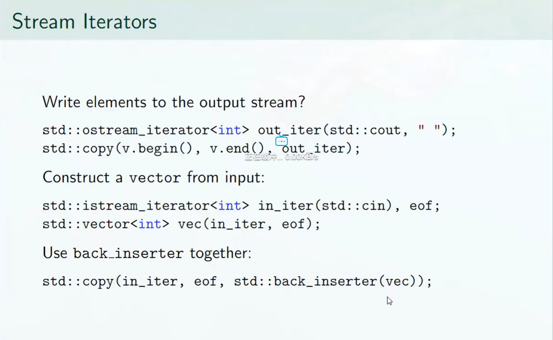Click the blue "int" in std::vector
553x340 pixels.
tap(150, 224)
